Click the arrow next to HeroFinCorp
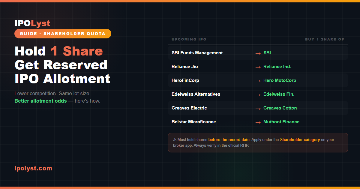Screen dimensions: 360x189 pyautogui.click(x=258, y=81)
